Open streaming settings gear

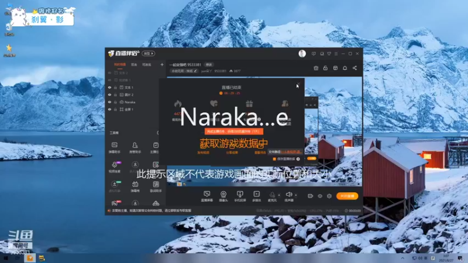coord(329,196)
